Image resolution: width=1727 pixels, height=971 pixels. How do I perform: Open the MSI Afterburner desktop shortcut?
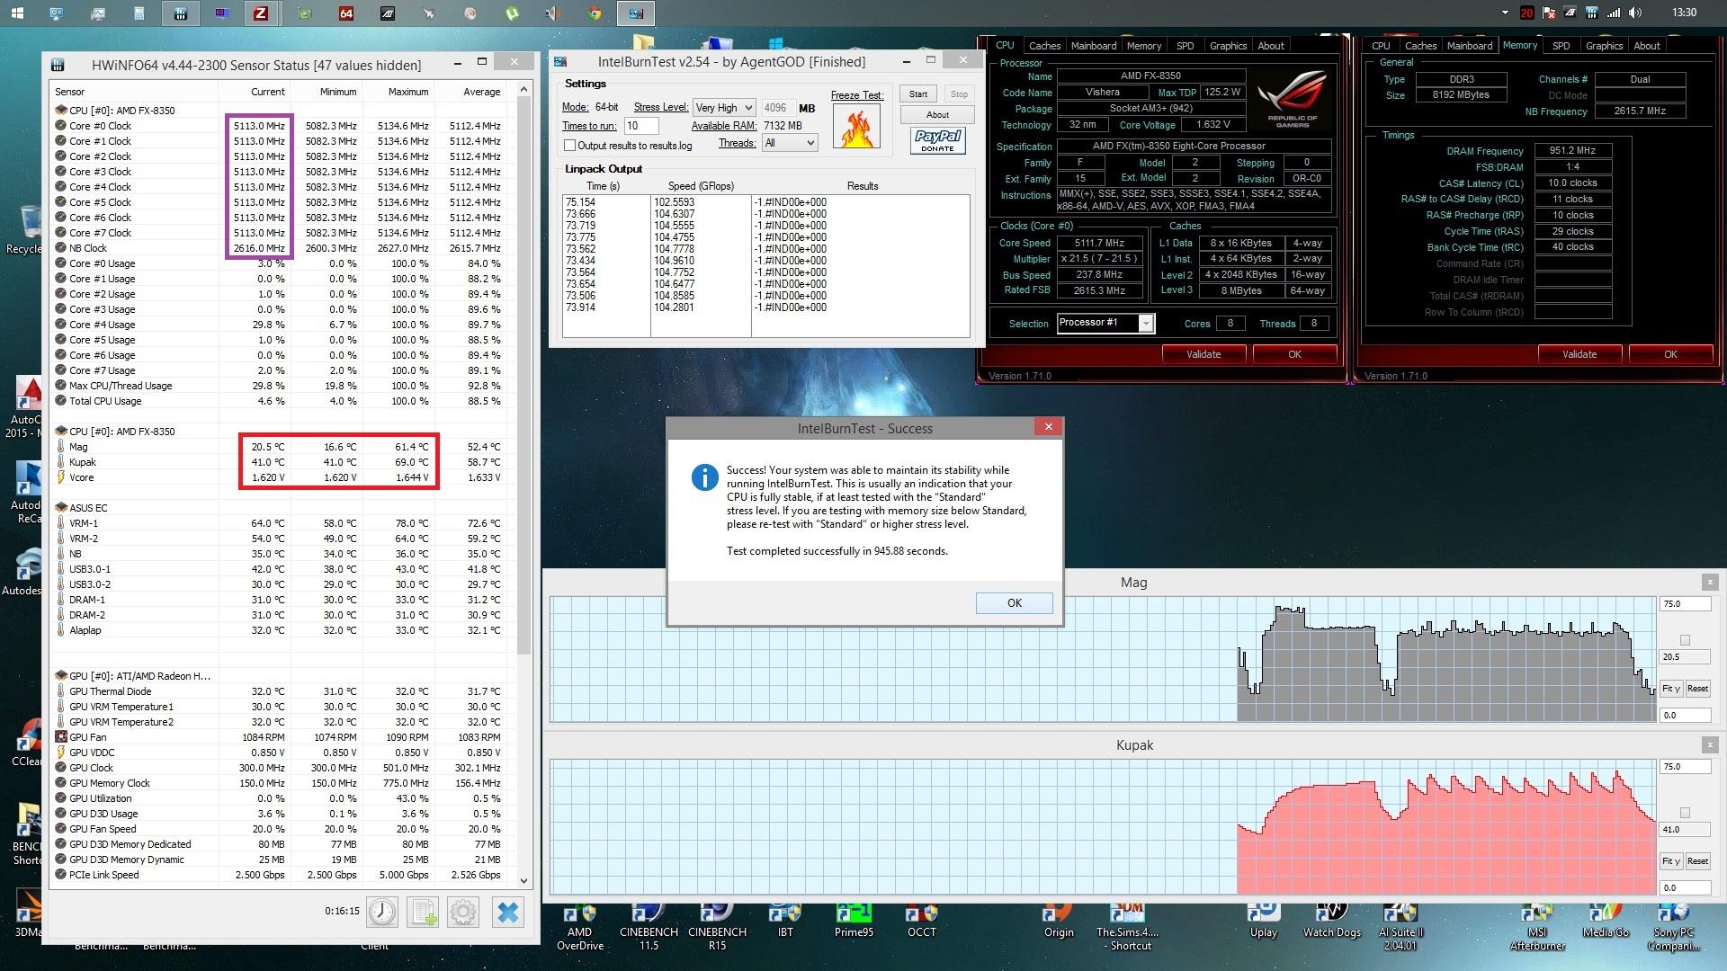(x=1537, y=926)
